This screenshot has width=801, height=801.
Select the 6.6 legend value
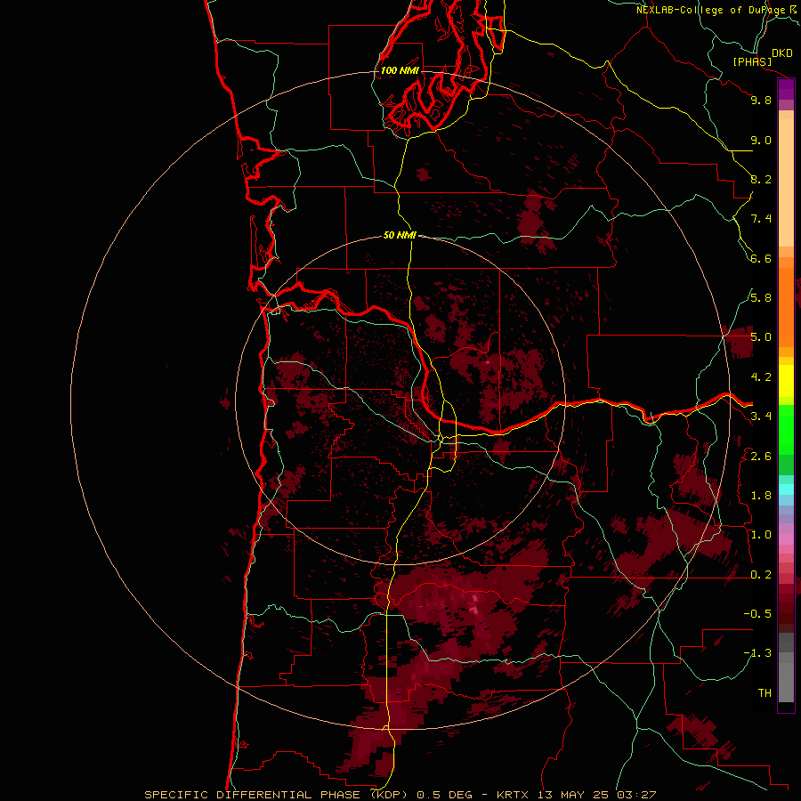(761, 258)
